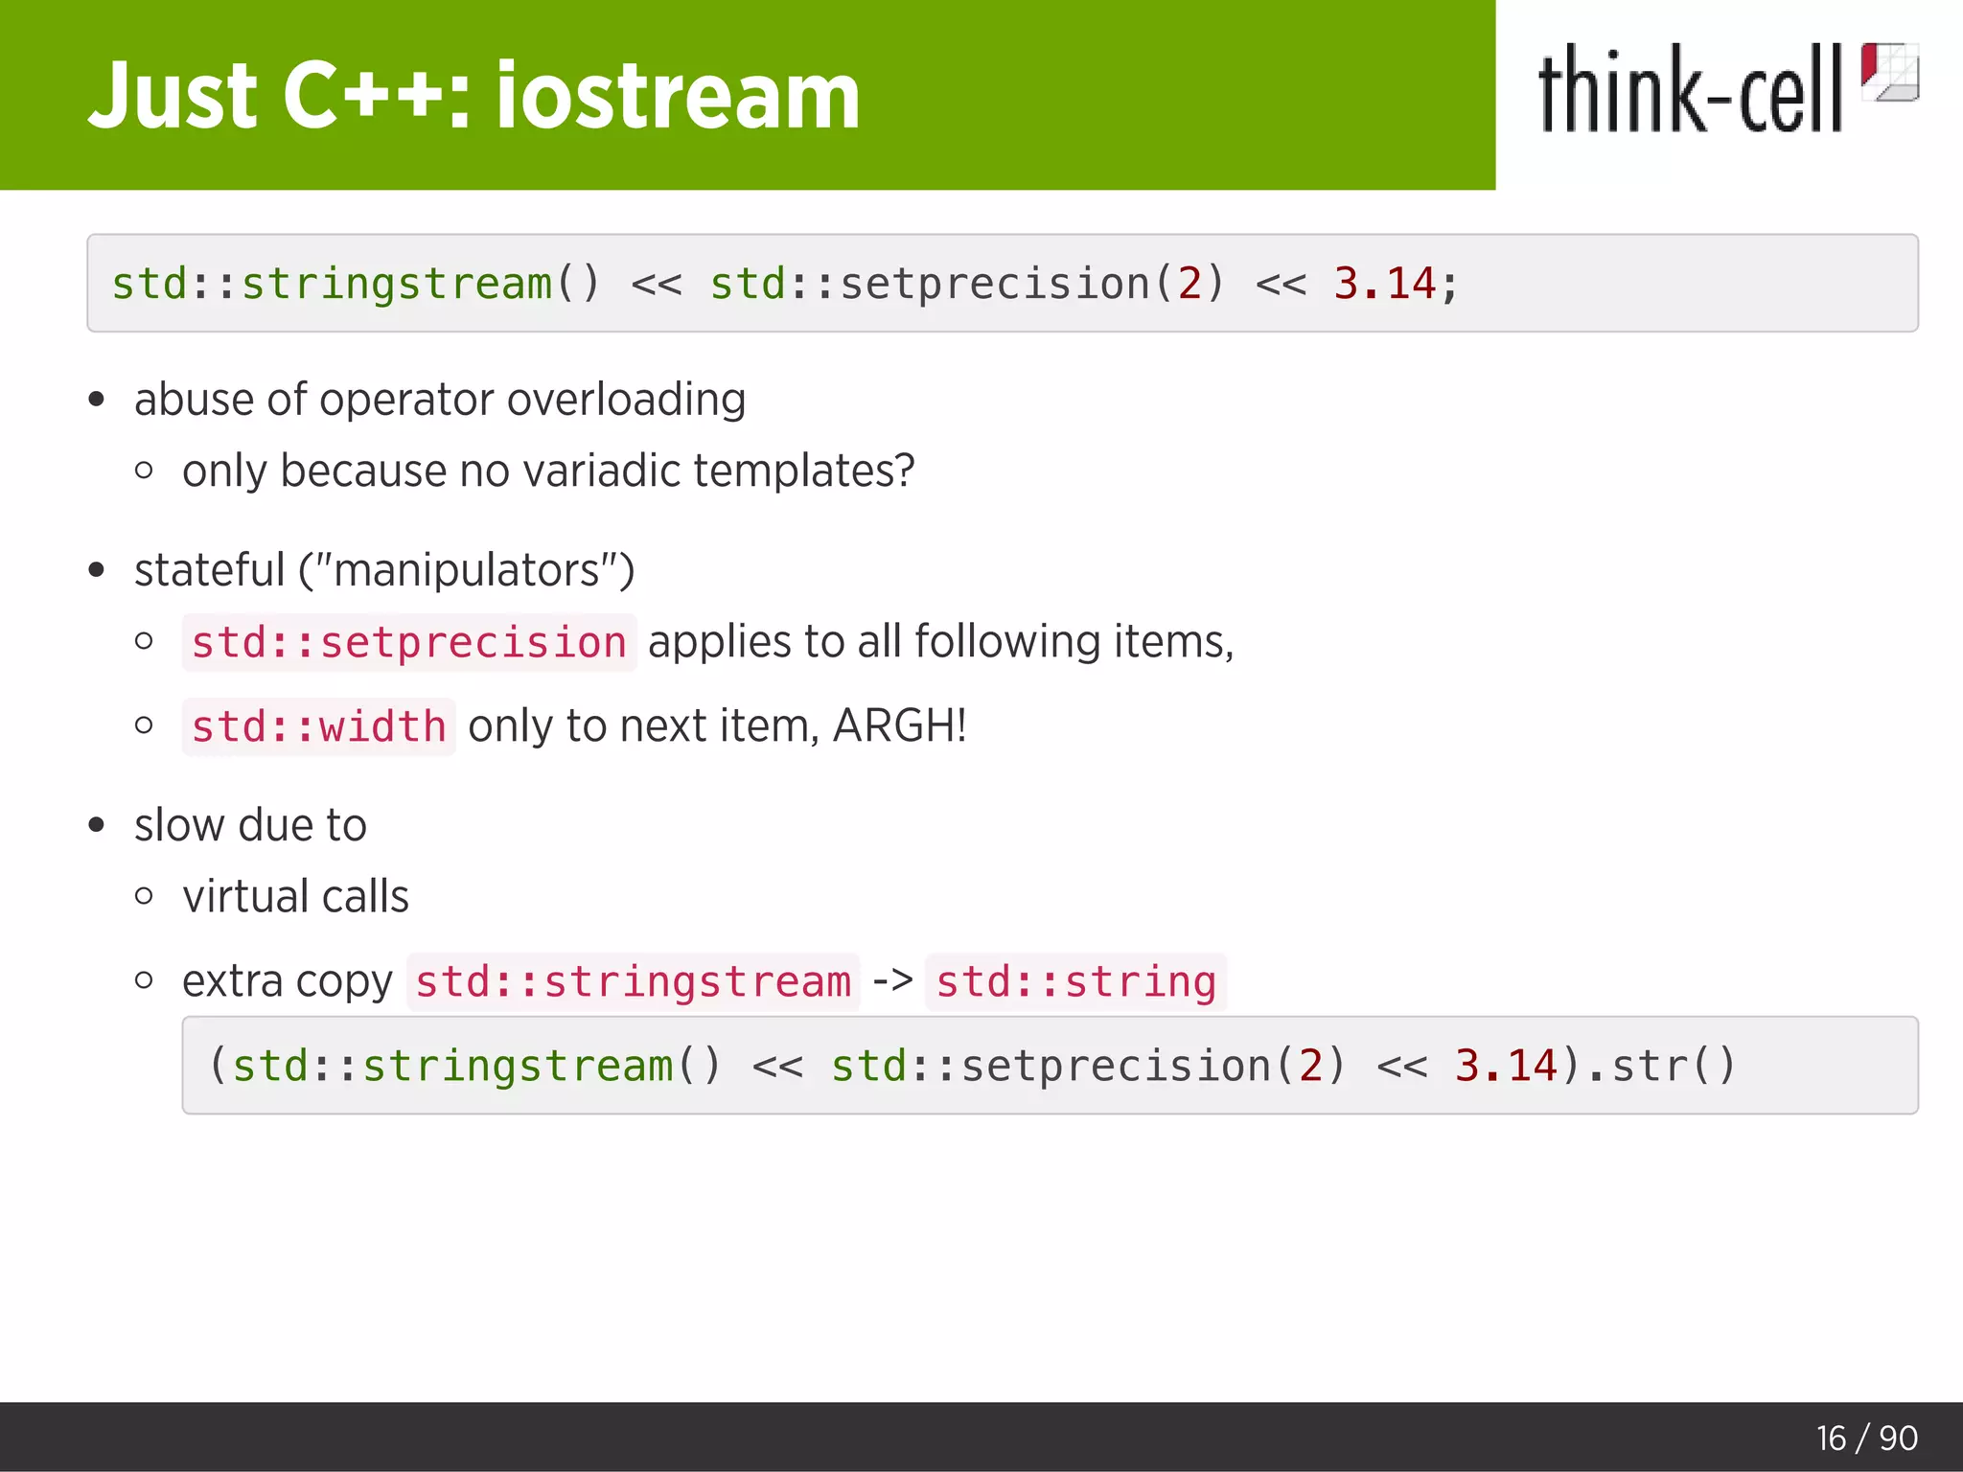Click inline code 'std::stringstream' after extra copy
The image size is (1963, 1472).
coord(634,982)
